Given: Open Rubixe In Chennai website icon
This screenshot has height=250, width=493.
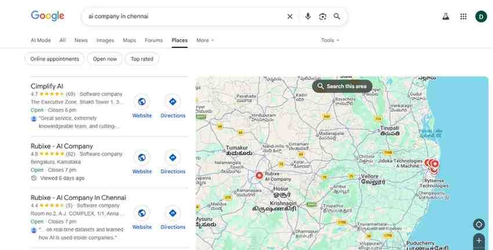Looking at the screenshot, I should [x=142, y=213].
